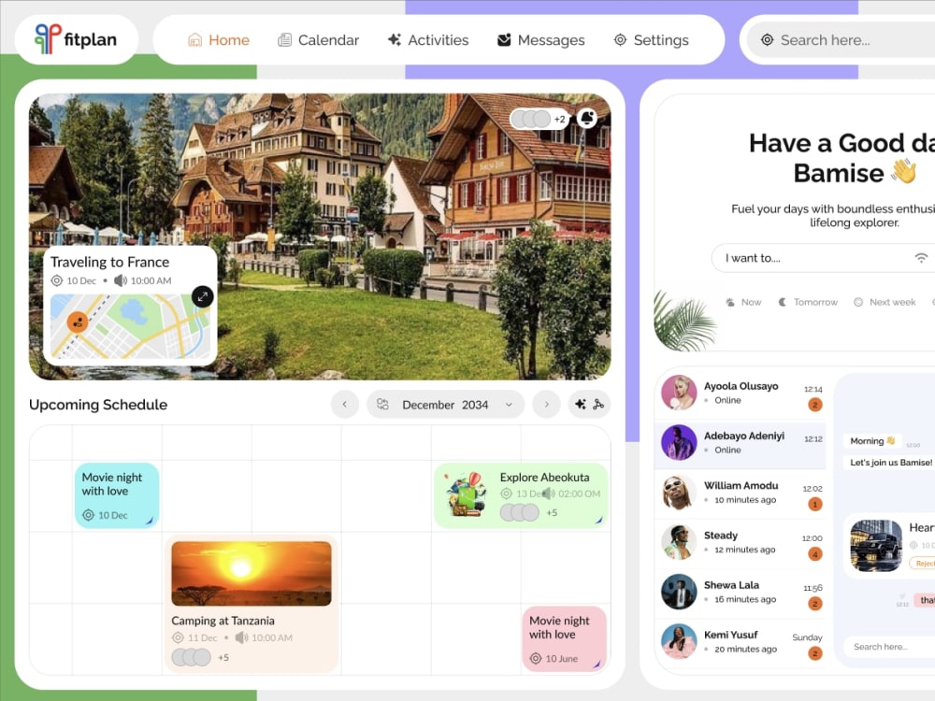Open the chat with Shewa Lala
Image resolution: width=935 pixels, height=701 pixels.
pos(741,593)
